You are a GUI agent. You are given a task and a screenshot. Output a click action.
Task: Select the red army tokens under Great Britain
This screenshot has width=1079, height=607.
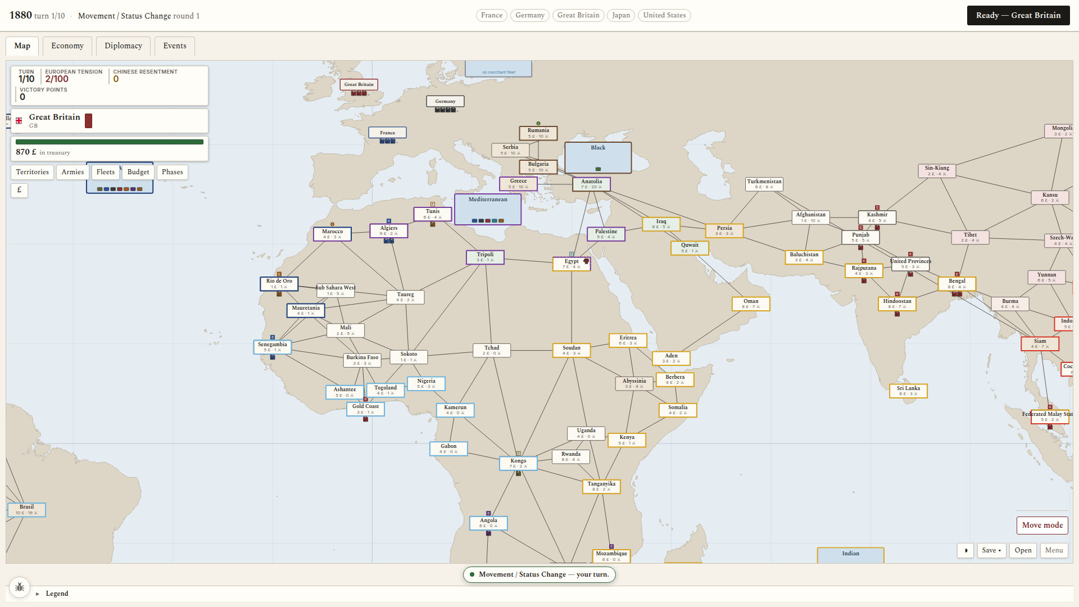359,93
